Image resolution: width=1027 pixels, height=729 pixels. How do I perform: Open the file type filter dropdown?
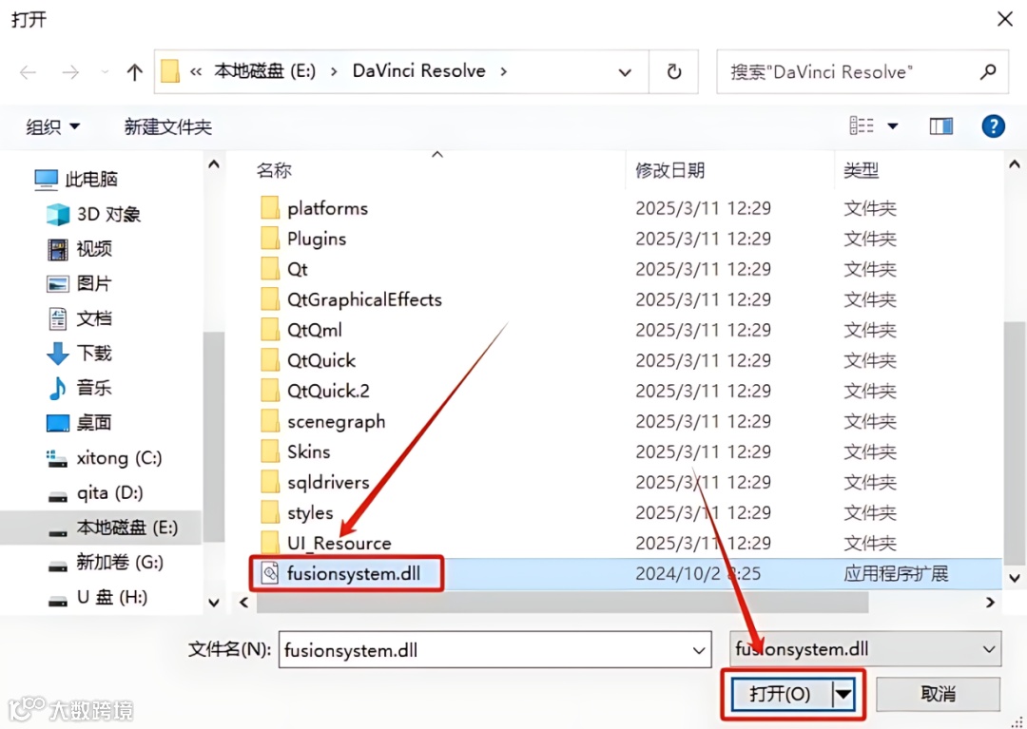865,649
